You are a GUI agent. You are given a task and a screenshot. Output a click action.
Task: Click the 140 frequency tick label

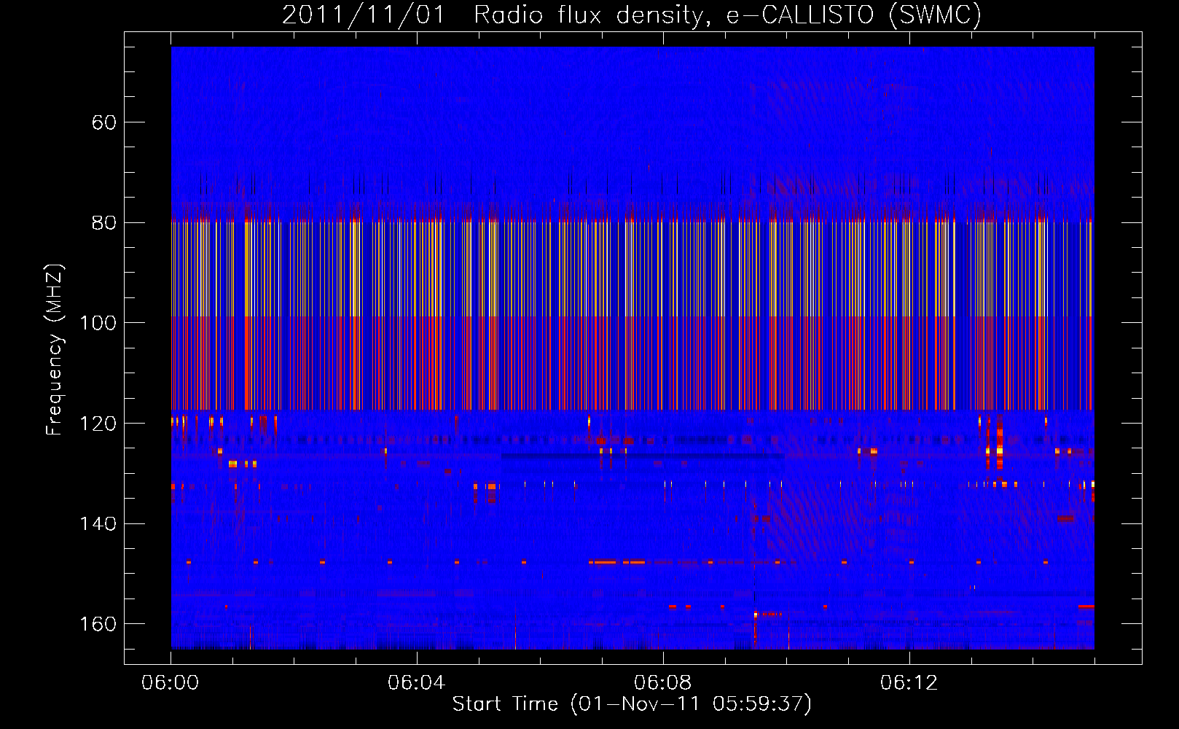tap(98, 523)
